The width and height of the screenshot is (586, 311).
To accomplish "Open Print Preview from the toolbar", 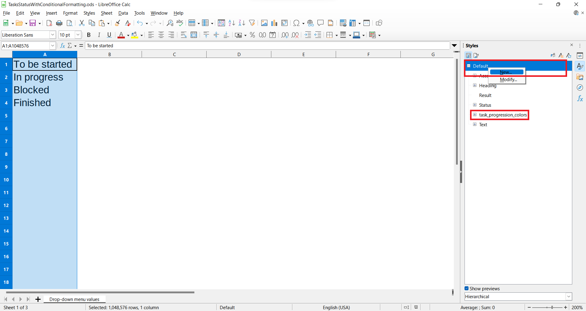I will 70,23.
